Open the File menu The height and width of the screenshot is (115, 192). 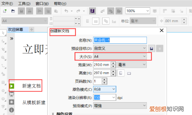[x=7, y=4]
